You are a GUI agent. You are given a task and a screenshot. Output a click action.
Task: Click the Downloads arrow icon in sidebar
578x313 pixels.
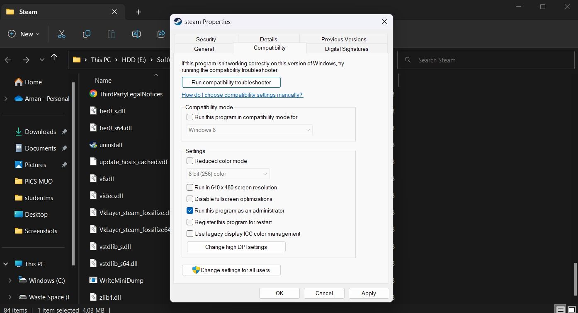pos(19,131)
